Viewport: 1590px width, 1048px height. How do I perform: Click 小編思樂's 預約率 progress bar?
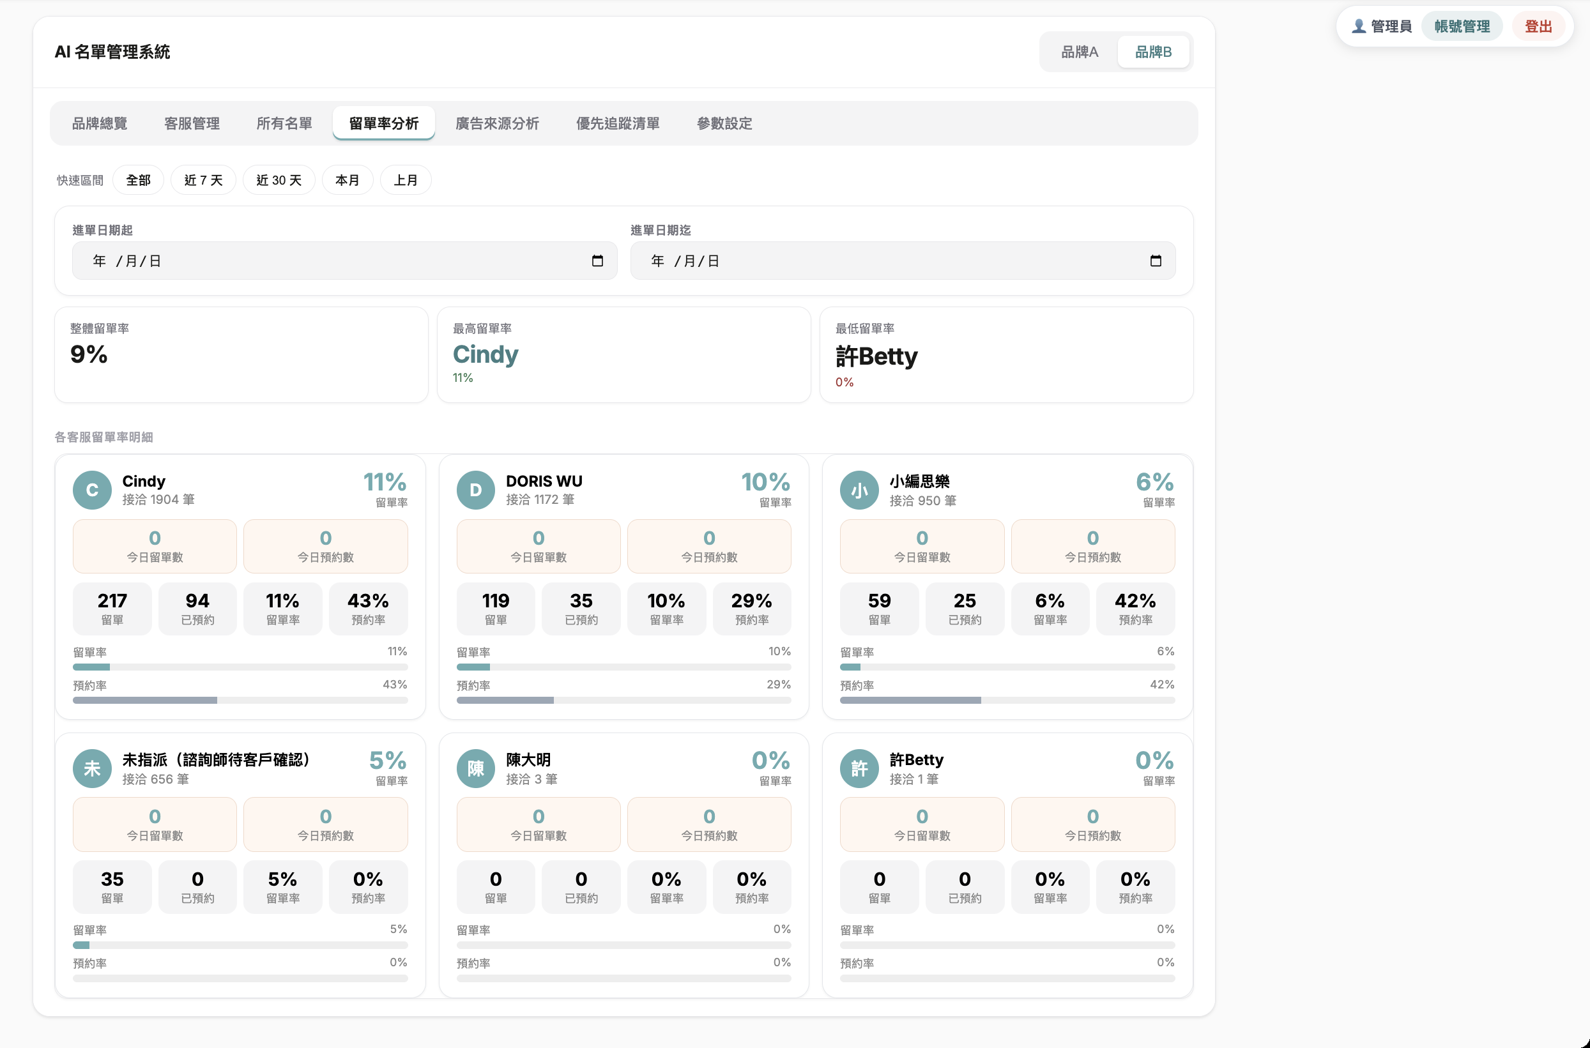point(1007,701)
